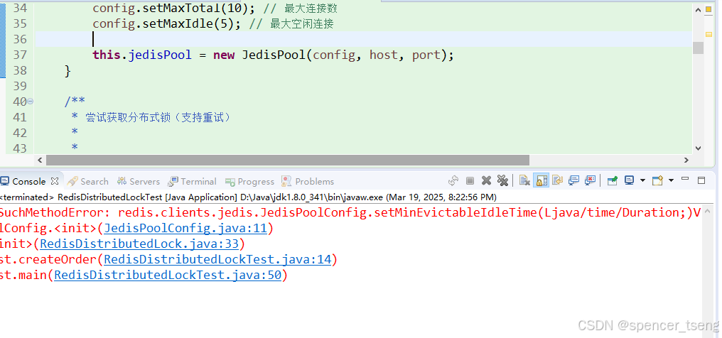Place cursor on the empty line 36
722x338 pixels.
pos(363,39)
